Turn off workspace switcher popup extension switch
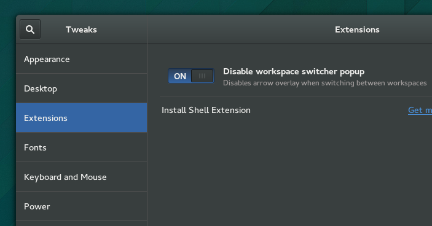The image size is (432, 226). [x=191, y=76]
